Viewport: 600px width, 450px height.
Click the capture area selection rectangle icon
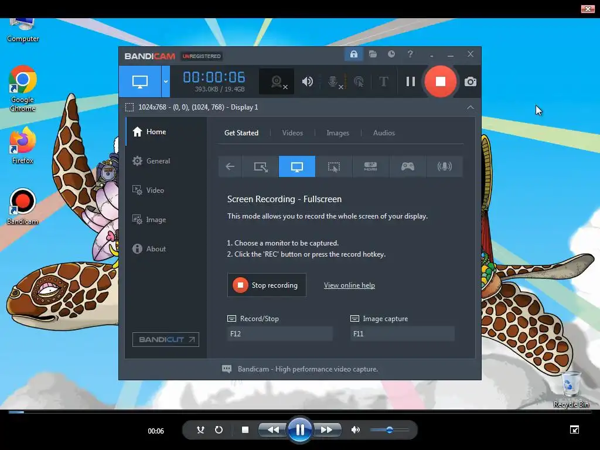click(x=129, y=107)
